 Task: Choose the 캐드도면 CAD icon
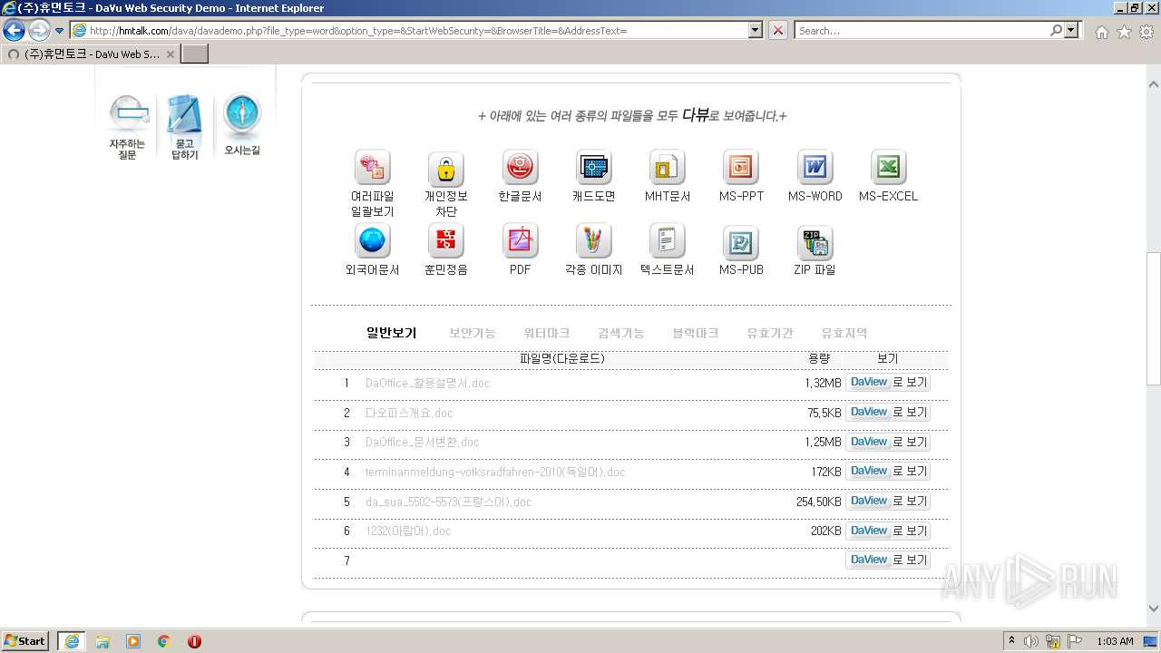coord(594,167)
